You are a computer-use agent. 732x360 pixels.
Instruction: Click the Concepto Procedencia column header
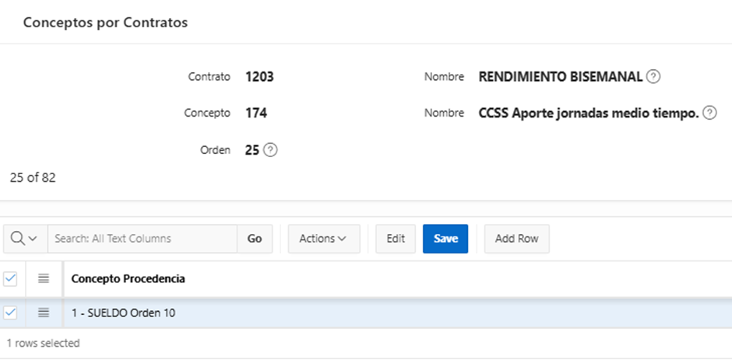click(128, 278)
